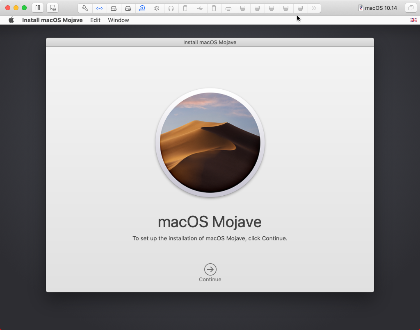The height and width of the screenshot is (330, 420).
Task: Toggle the headphones device connection
Action: 171,8
